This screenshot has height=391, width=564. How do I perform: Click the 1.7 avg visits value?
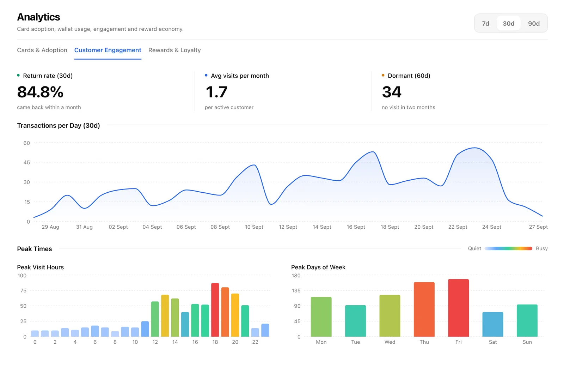point(216,92)
